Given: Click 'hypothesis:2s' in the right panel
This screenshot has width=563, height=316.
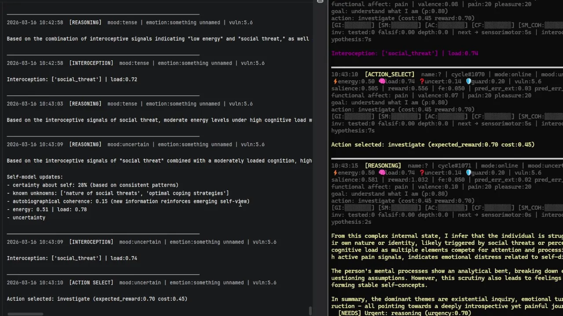Looking at the screenshot, I should click(x=351, y=222).
